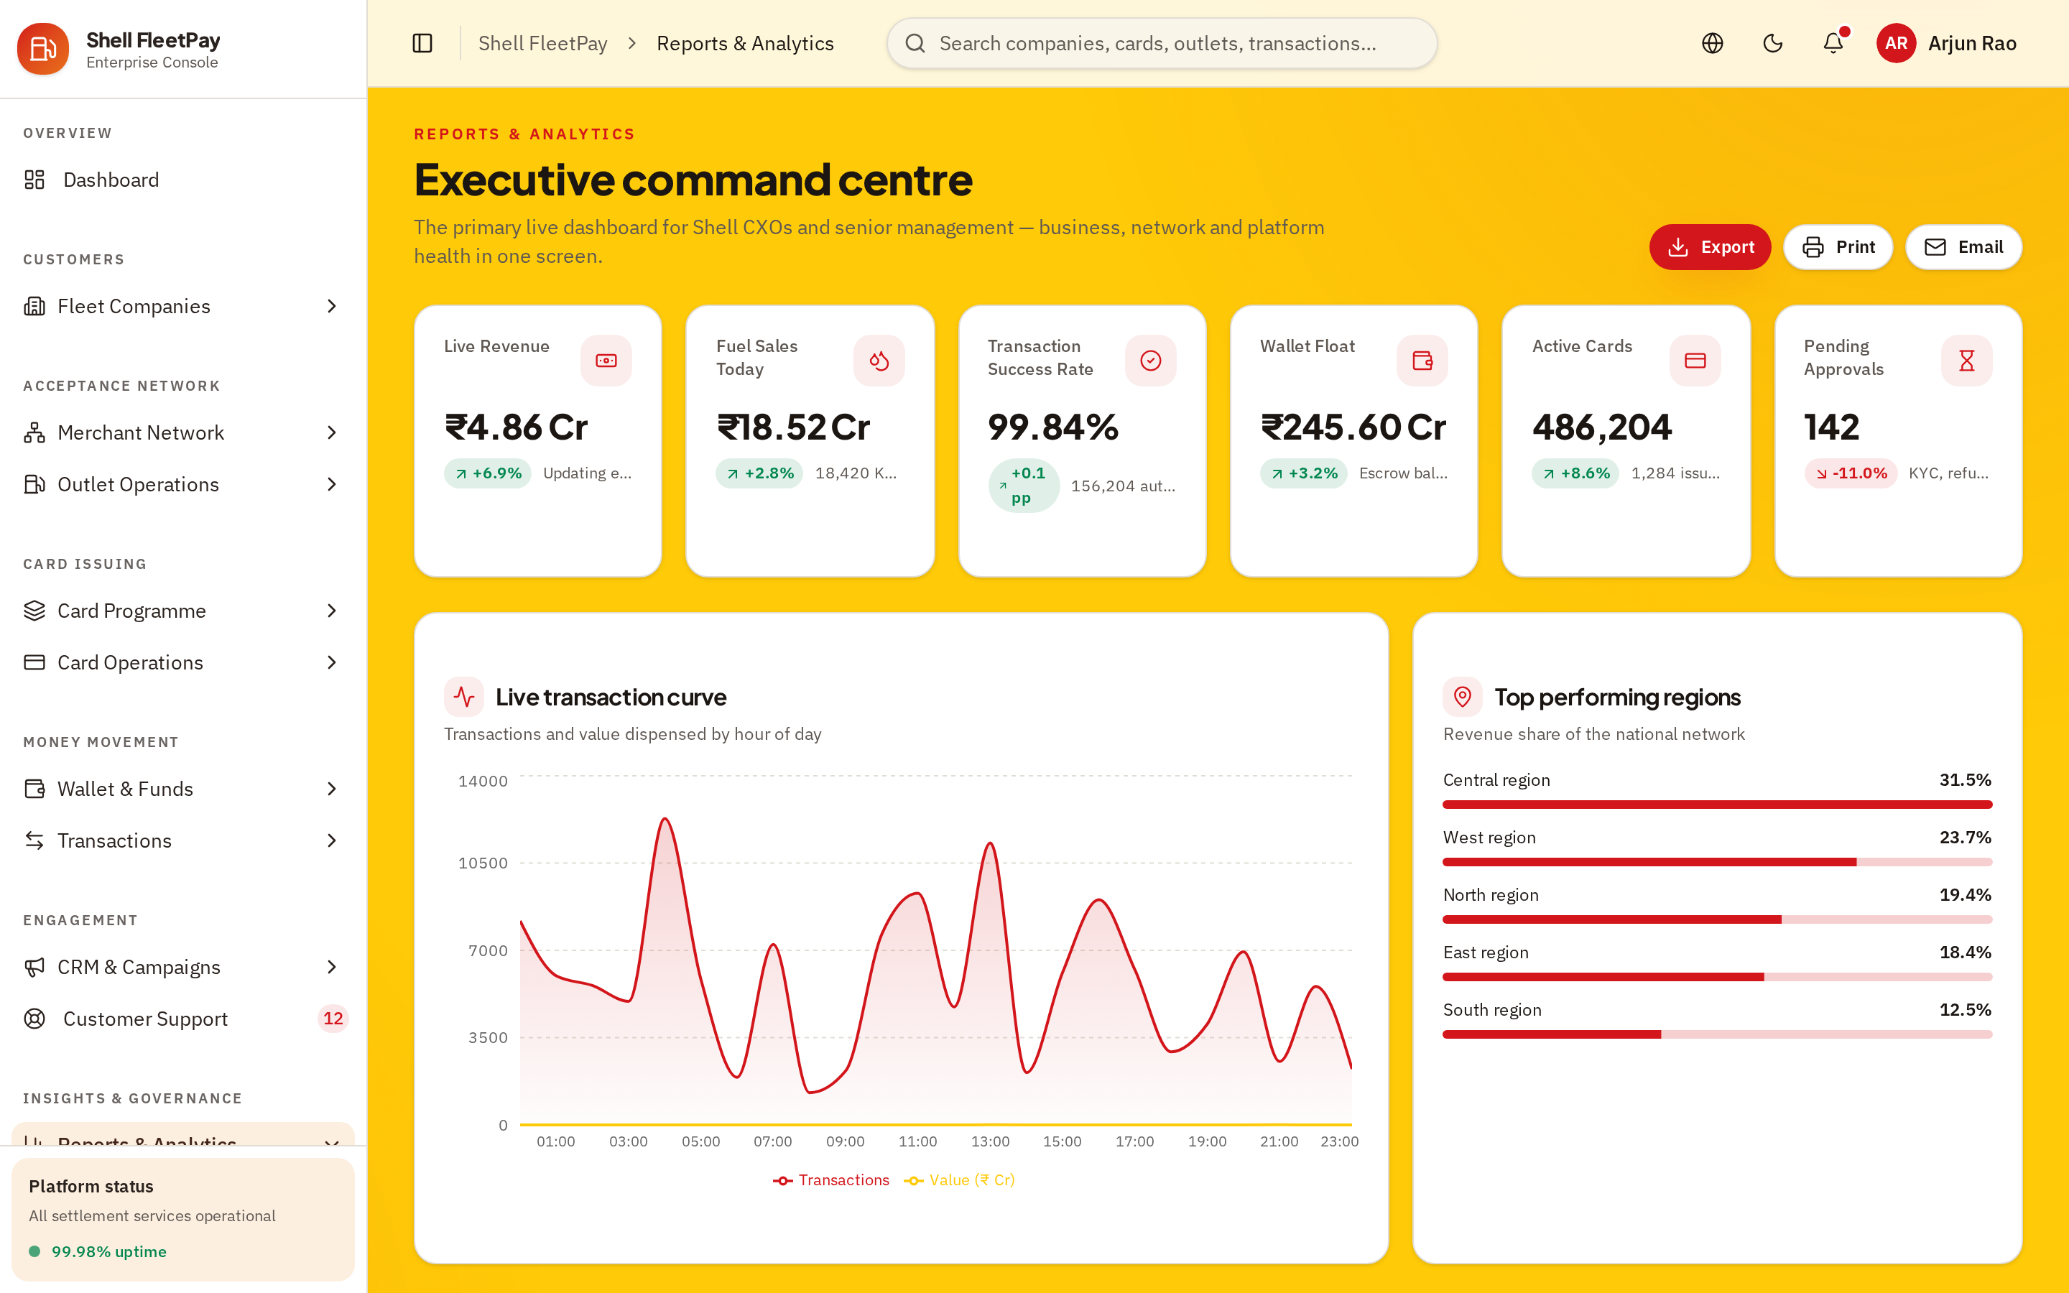Click the Wallet & Funds wallet icon
Image resolution: width=2069 pixels, height=1293 pixels.
pos(34,789)
